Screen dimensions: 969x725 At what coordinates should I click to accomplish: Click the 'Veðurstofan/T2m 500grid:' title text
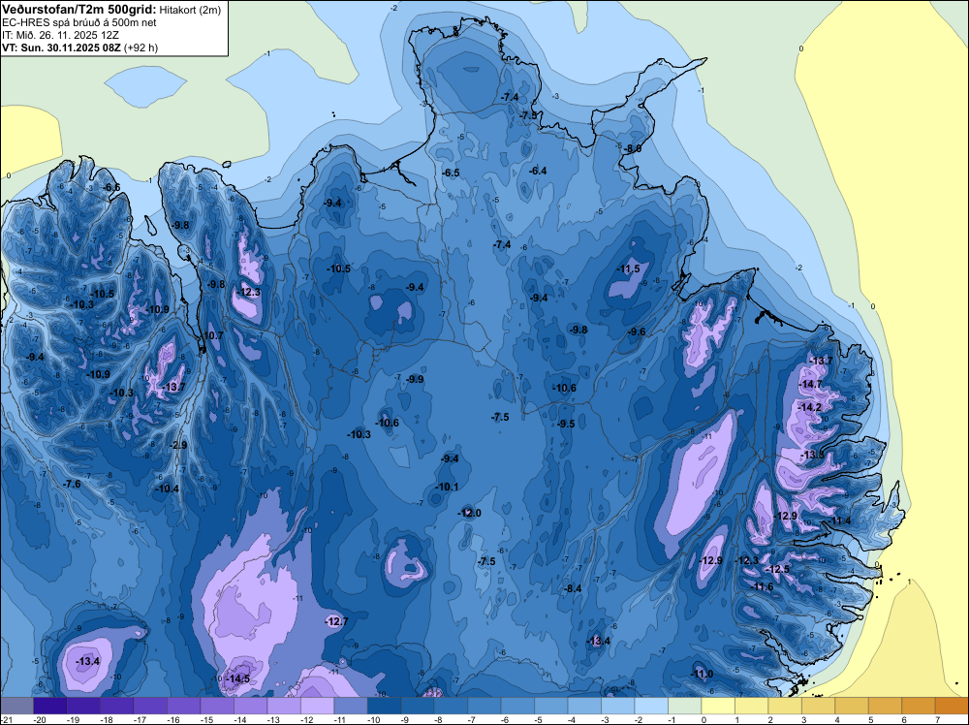[x=79, y=9]
